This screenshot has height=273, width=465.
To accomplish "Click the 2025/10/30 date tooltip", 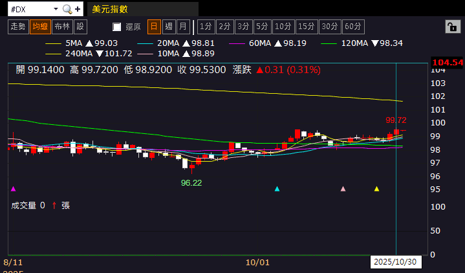I will click(x=396, y=262).
